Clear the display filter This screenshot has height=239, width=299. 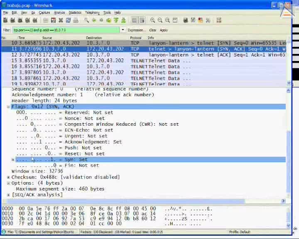pyautogui.click(x=153, y=30)
